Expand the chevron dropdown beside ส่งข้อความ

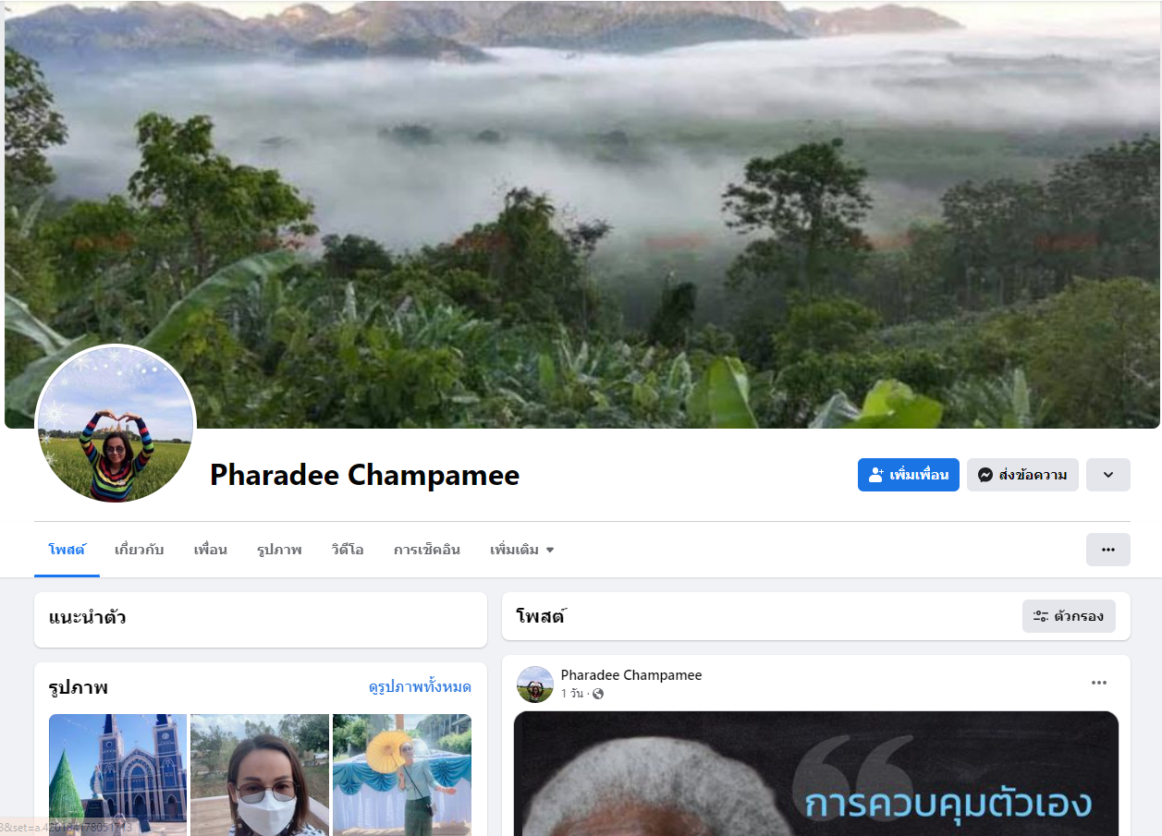click(1108, 475)
